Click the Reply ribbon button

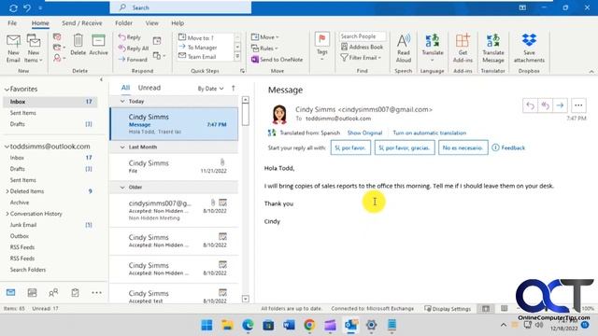pyautogui.click(x=130, y=37)
